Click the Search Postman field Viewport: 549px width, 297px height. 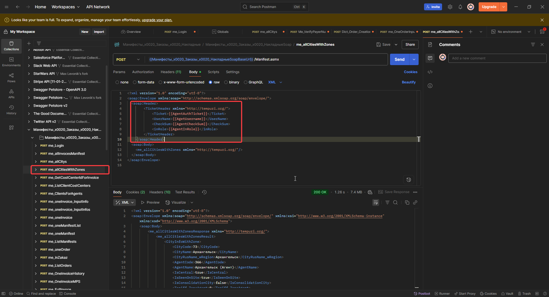tap(274, 7)
